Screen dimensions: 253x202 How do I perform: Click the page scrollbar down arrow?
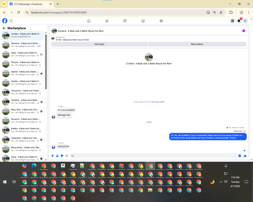[x=251, y=160]
